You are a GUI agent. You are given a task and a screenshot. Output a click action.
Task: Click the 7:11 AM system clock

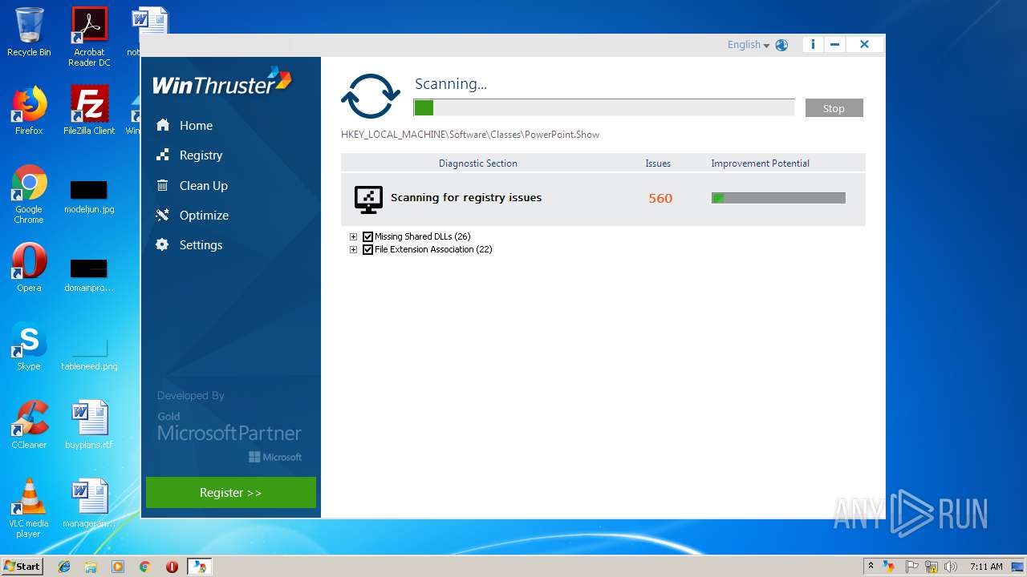click(986, 567)
